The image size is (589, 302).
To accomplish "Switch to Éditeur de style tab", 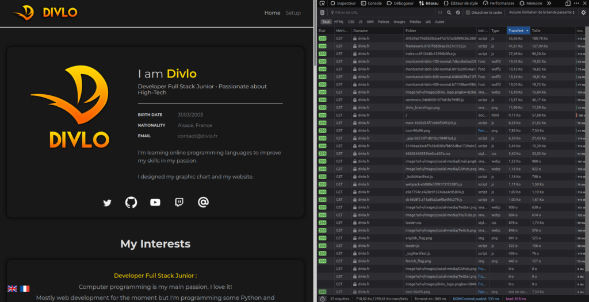I will coord(461,3).
